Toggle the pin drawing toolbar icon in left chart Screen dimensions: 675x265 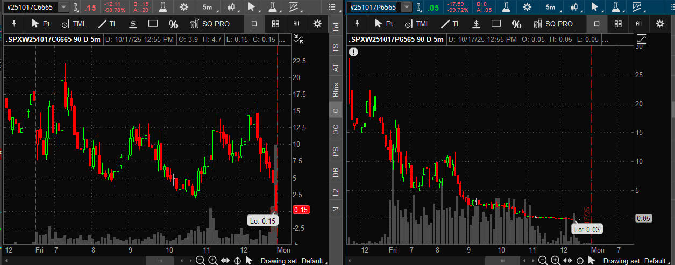click(x=15, y=24)
